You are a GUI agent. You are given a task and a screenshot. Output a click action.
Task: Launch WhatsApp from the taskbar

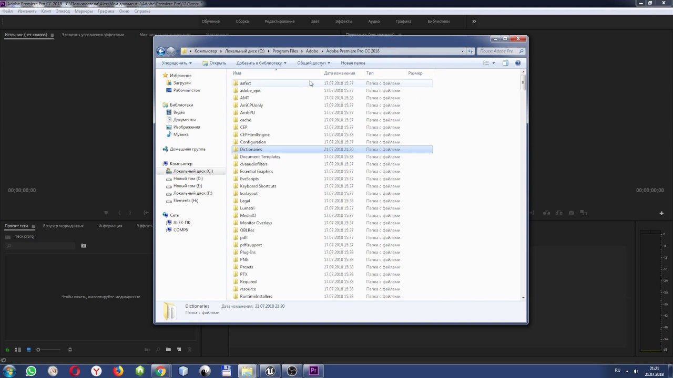coord(31,371)
